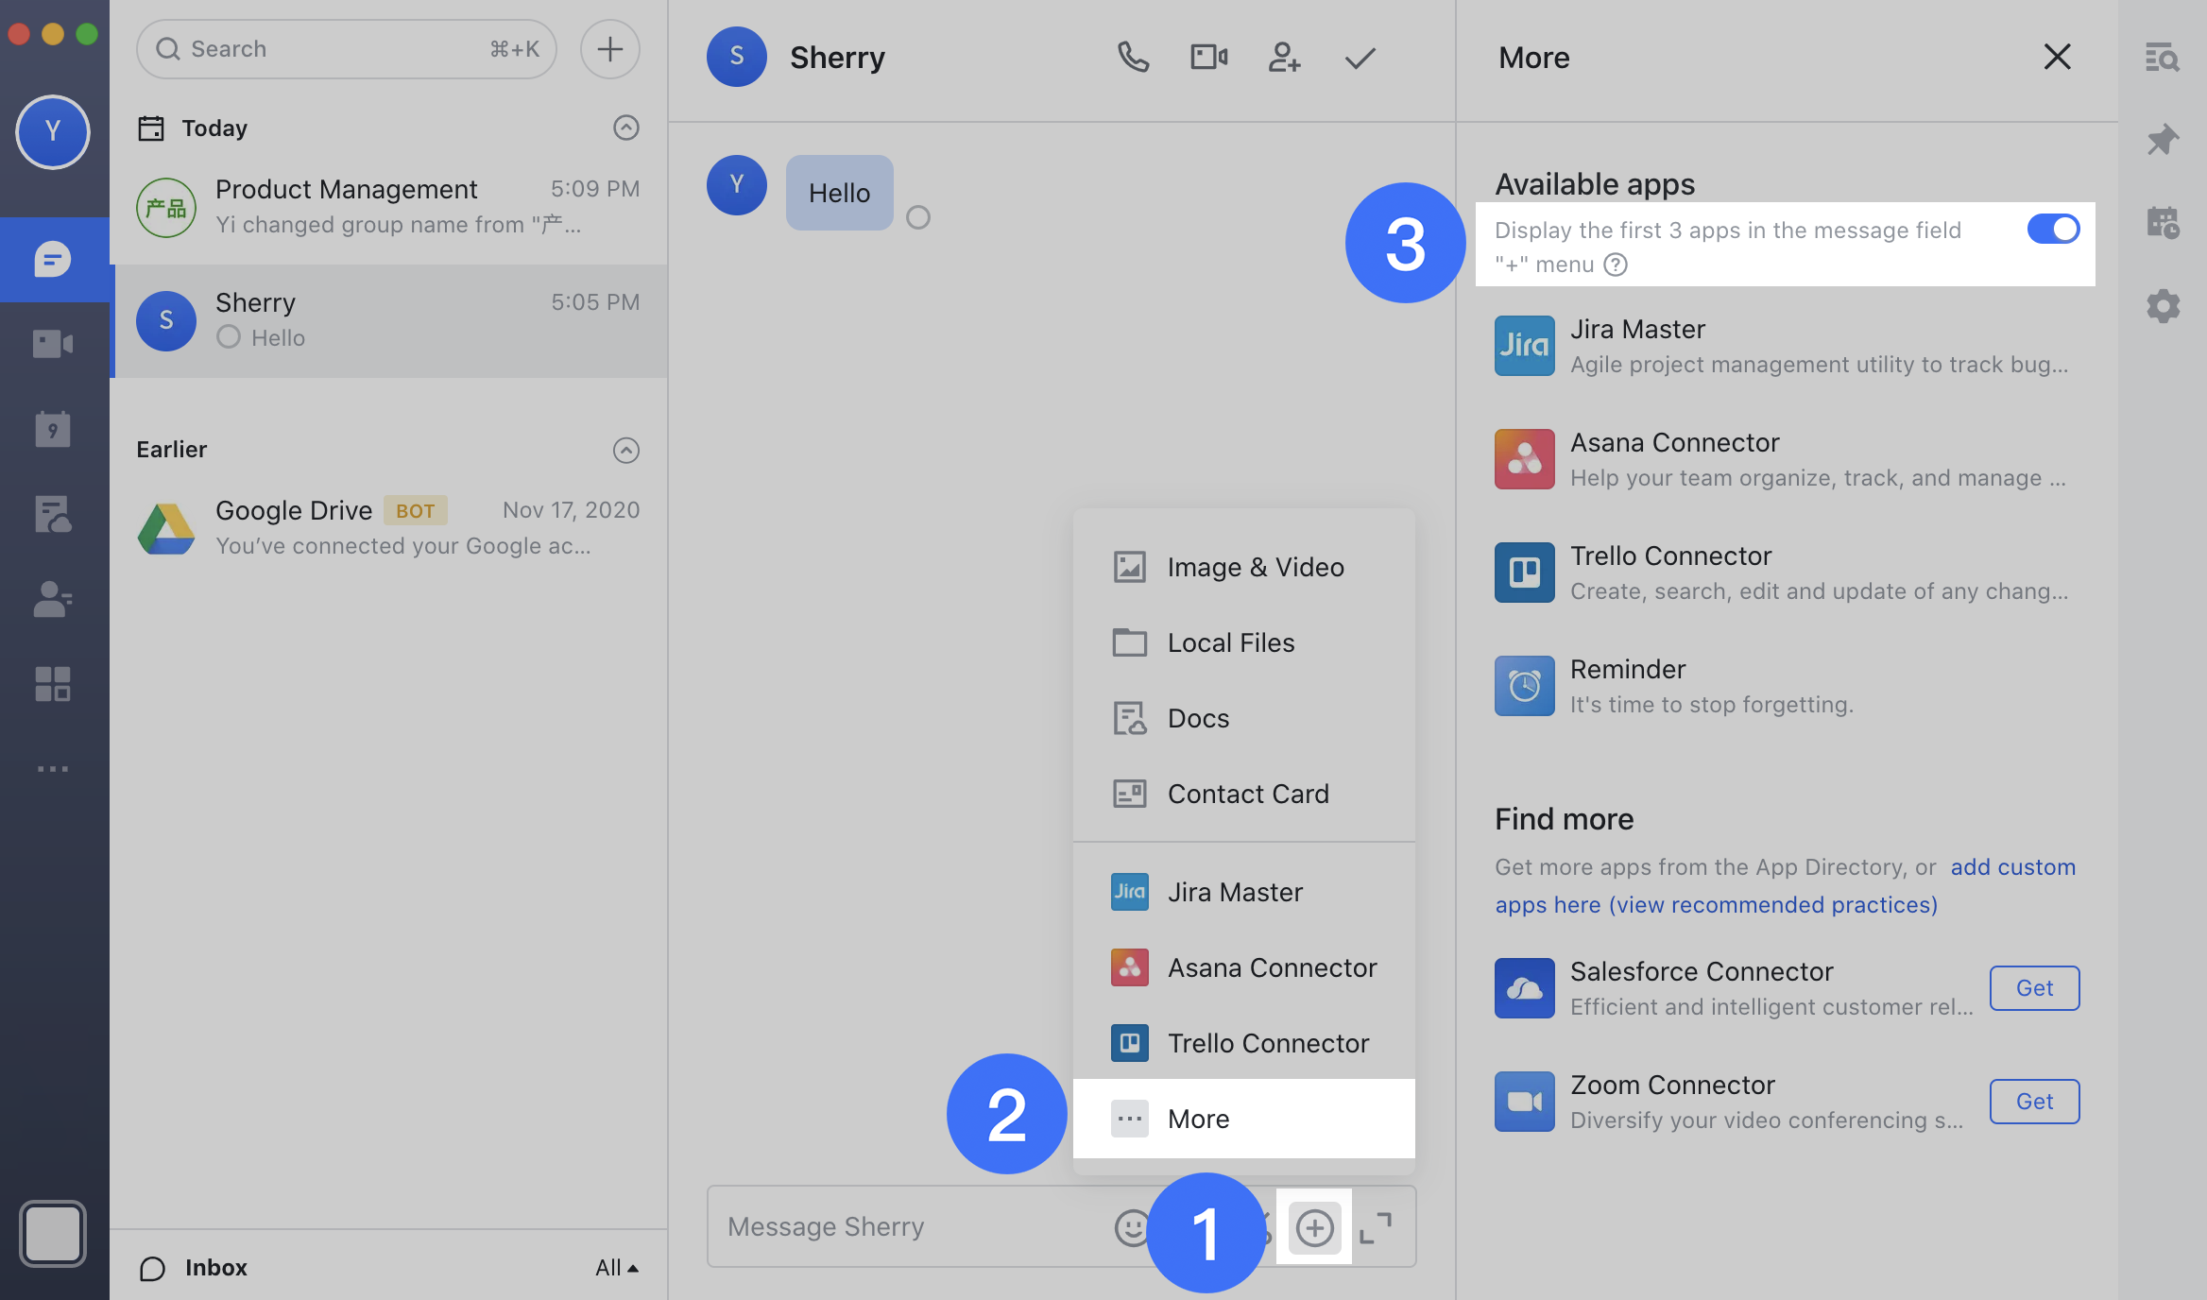Click the checkmark done icon in header
This screenshot has width=2207, height=1300.
1360,59
